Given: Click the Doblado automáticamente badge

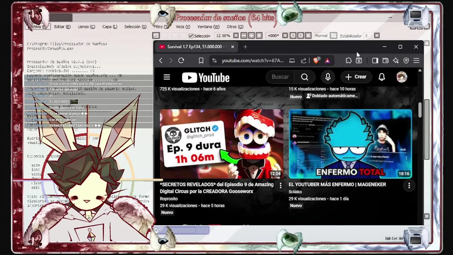Looking at the screenshot, I should pyautogui.click(x=332, y=96).
